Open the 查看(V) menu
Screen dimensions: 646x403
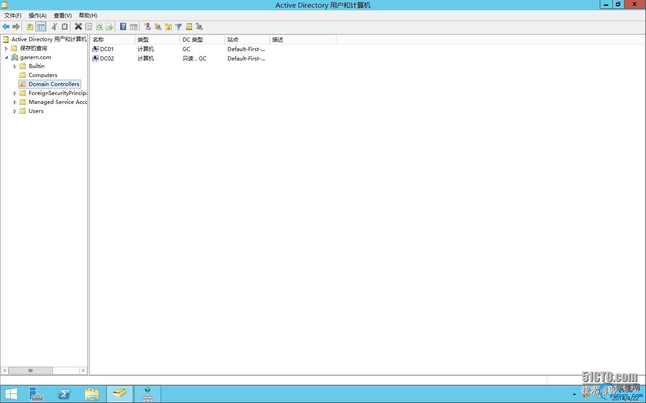(63, 15)
